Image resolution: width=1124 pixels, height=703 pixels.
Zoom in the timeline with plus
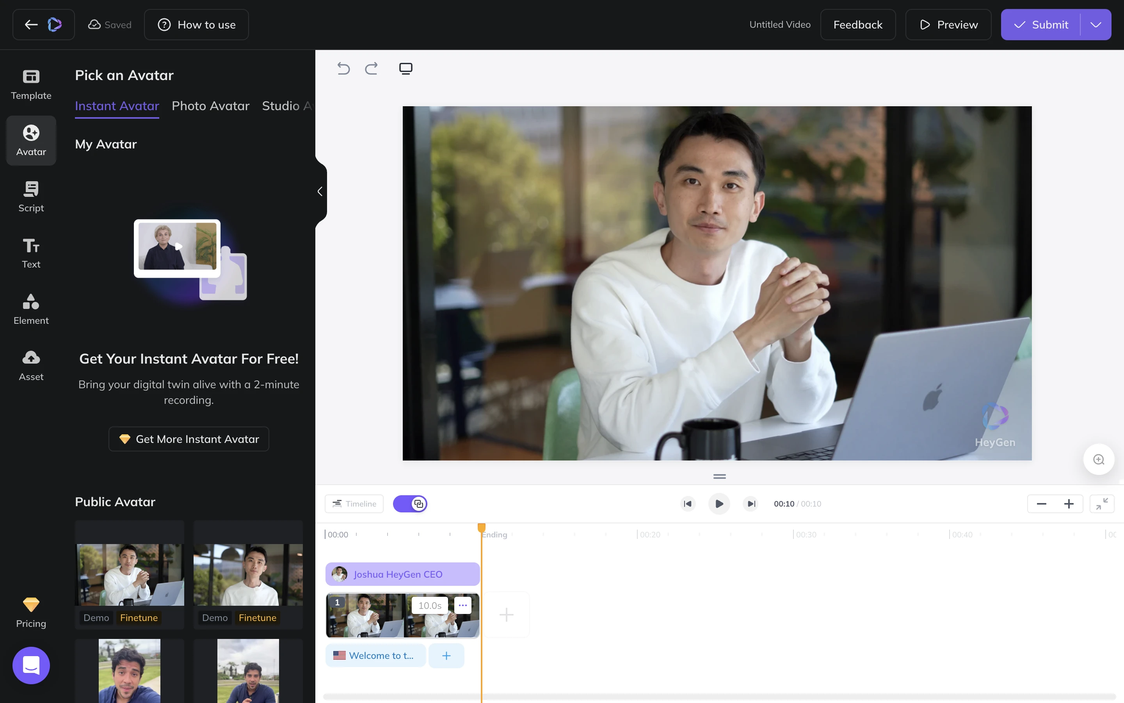pos(1069,503)
